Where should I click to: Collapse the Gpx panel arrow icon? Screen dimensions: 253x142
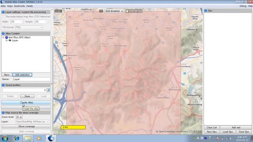(206, 11)
